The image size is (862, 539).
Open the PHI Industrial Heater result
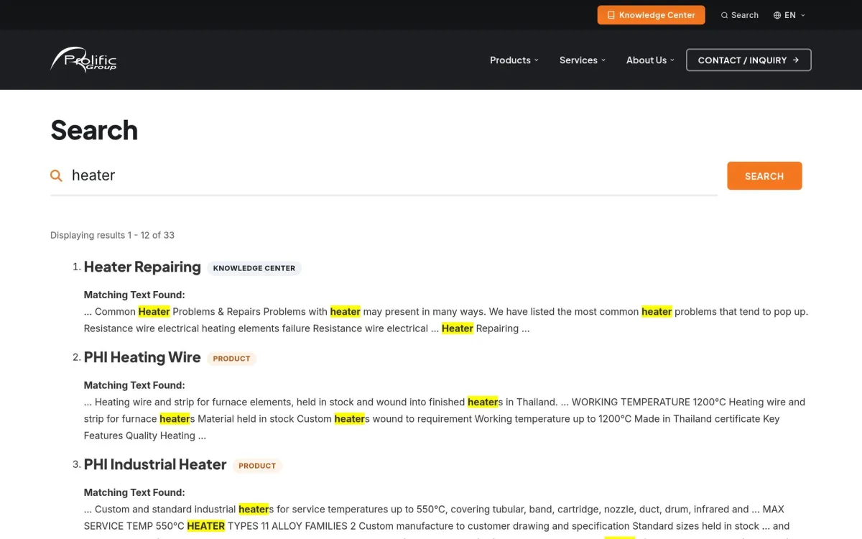[155, 465]
